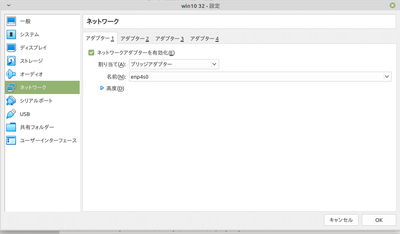Image resolution: width=400 pixels, height=234 pixels.
Task: Choose the ディスプレイ label in sidebar
Action: tap(34, 48)
